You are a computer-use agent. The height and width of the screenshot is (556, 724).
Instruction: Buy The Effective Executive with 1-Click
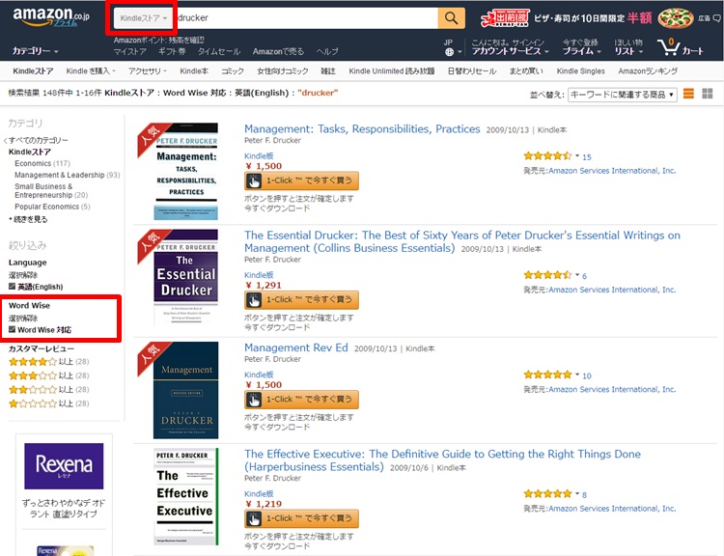(301, 518)
